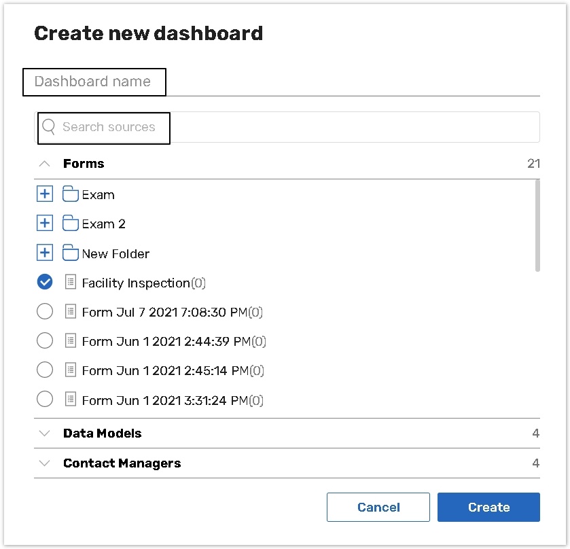Click the Form Jul 7 2021 document icon
Image resolution: width=570 pixels, height=549 pixels.
click(70, 312)
